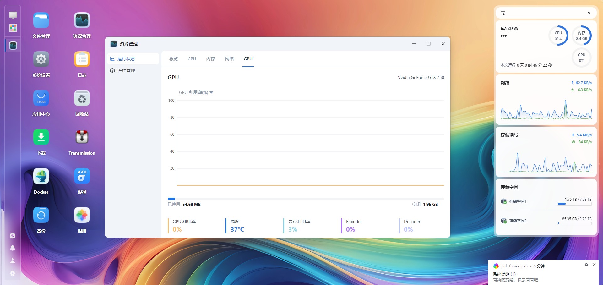The image size is (603, 285).
Task: Launch 系统设置 from the desktop
Action: tap(41, 59)
